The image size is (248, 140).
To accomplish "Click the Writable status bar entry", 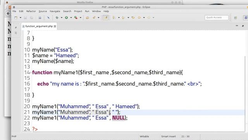I will [144, 136].
